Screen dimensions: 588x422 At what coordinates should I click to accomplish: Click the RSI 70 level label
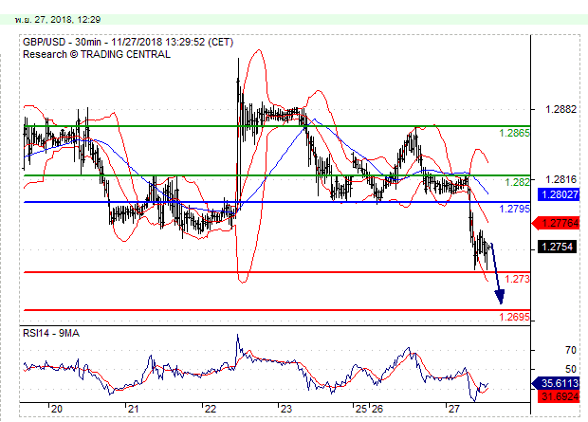(x=570, y=350)
